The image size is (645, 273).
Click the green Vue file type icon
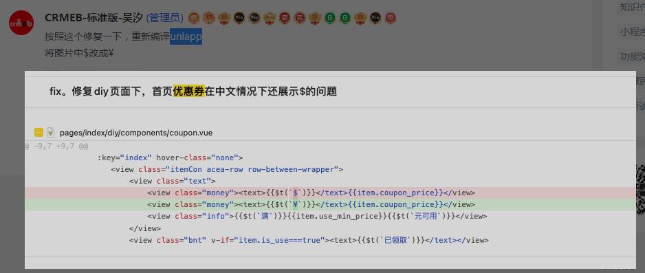(x=50, y=133)
